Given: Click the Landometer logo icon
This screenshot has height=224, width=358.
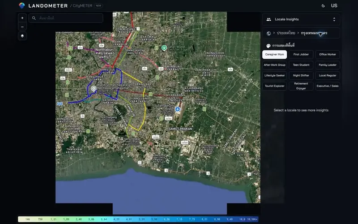Looking at the screenshot, I should 21,5.
